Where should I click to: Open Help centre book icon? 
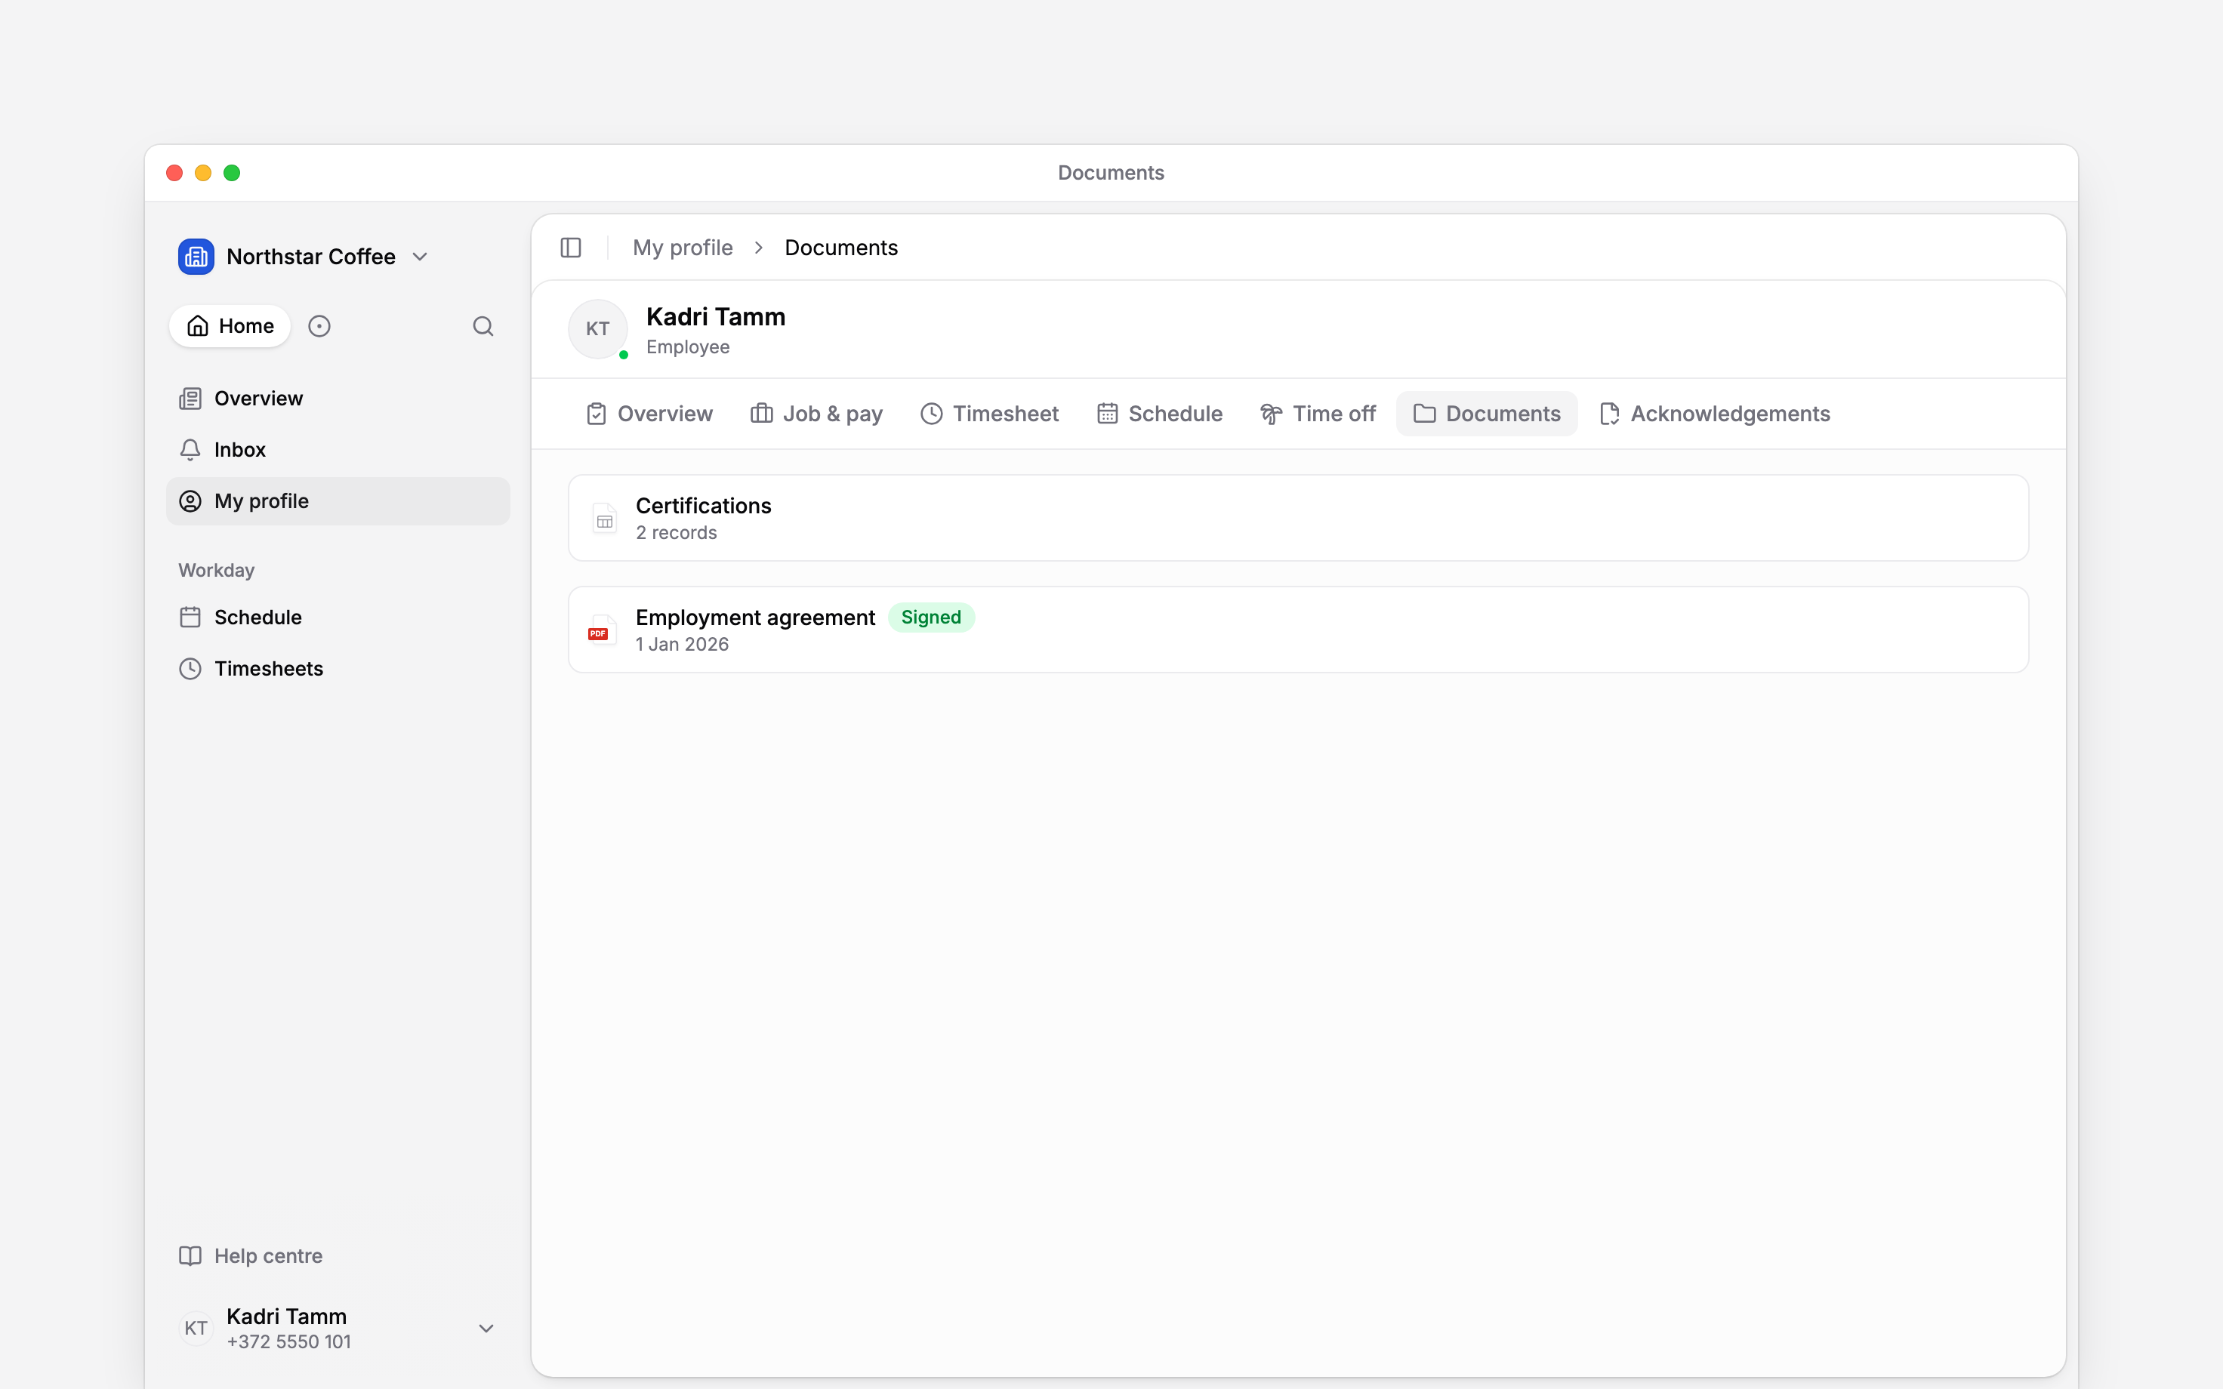click(190, 1256)
